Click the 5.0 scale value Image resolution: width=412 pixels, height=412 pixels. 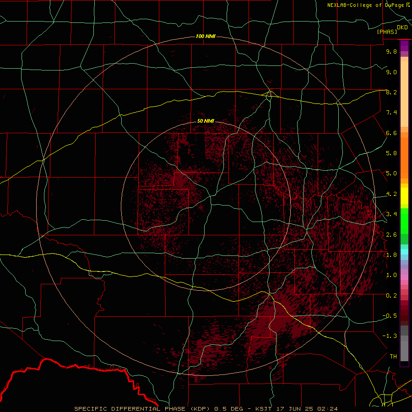click(x=391, y=173)
